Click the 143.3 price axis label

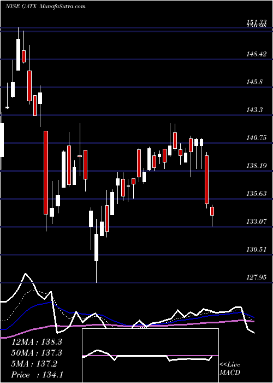[254, 110]
